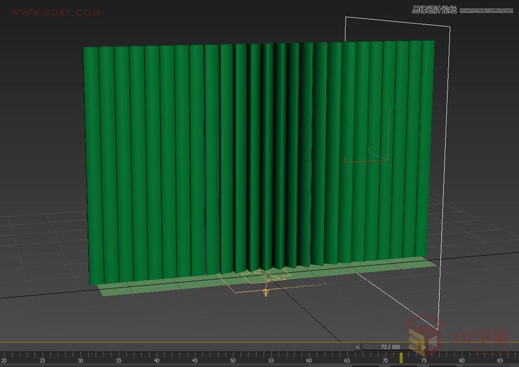The height and width of the screenshot is (367, 519).
Task: Click frame 30 tick on the track bar
Action: 79,357
